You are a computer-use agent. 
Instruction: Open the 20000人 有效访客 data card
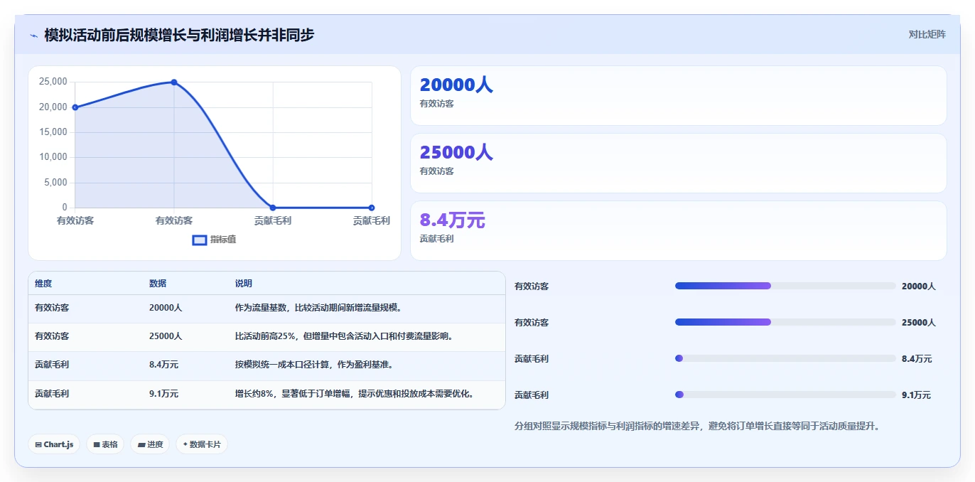[x=679, y=95]
